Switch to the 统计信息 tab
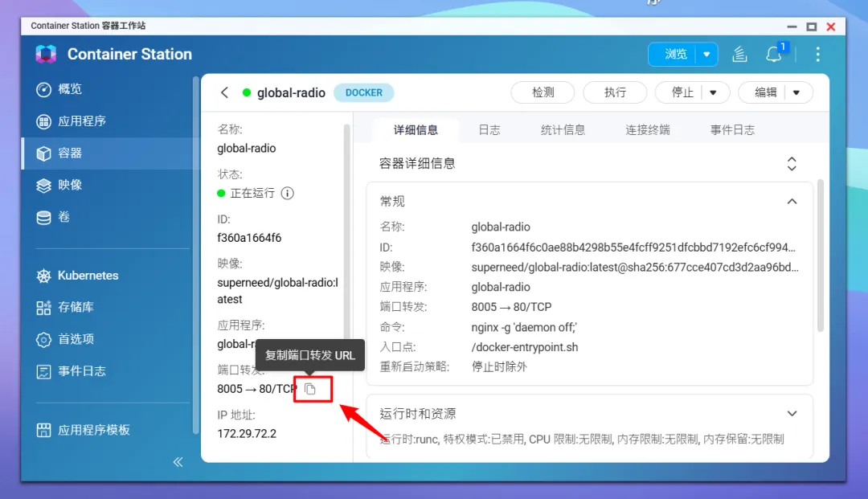Image resolution: width=868 pixels, height=499 pixels. (x=563, y=130)
